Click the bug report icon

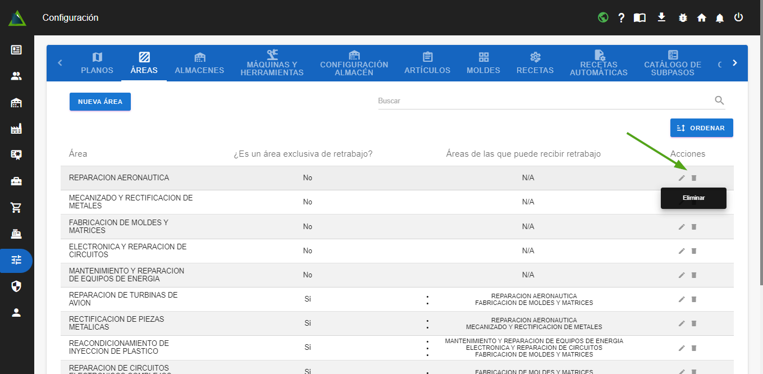coord(683,18)
